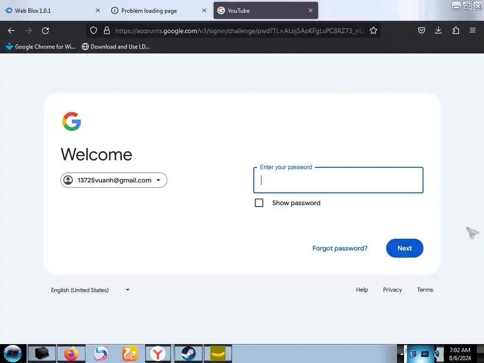
Task: Click the Google G logo
Action: coord(72,121)
